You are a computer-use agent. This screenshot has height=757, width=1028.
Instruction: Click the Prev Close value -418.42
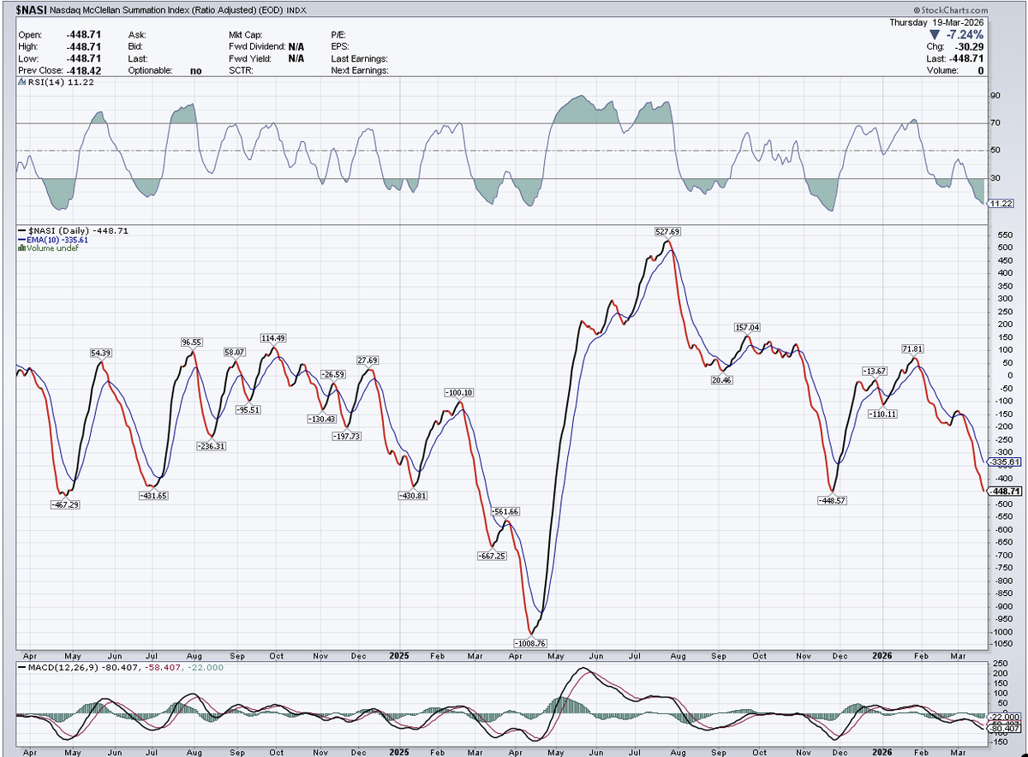82,70
